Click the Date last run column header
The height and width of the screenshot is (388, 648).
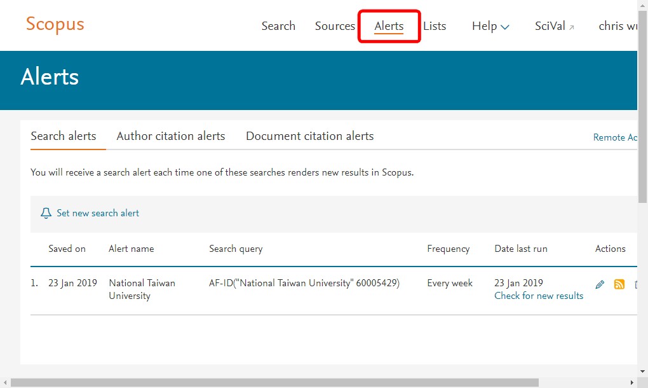[521, 249]
